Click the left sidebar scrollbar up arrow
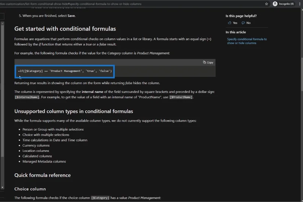303x202 pixels. 2,23
